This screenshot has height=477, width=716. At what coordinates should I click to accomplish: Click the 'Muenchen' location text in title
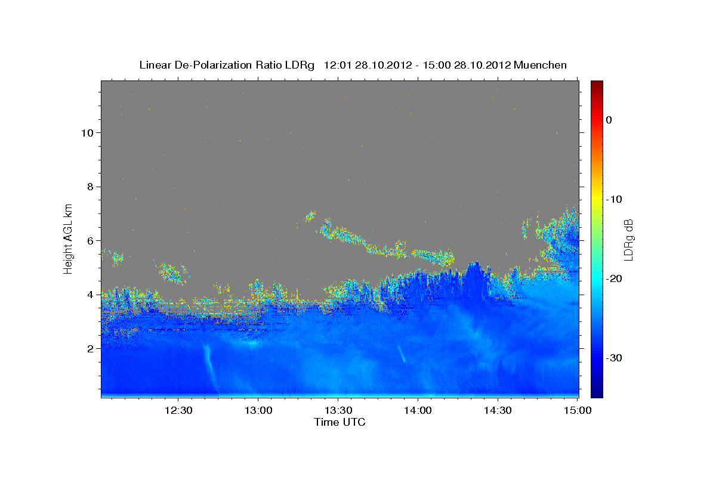[x=541, y=65]
